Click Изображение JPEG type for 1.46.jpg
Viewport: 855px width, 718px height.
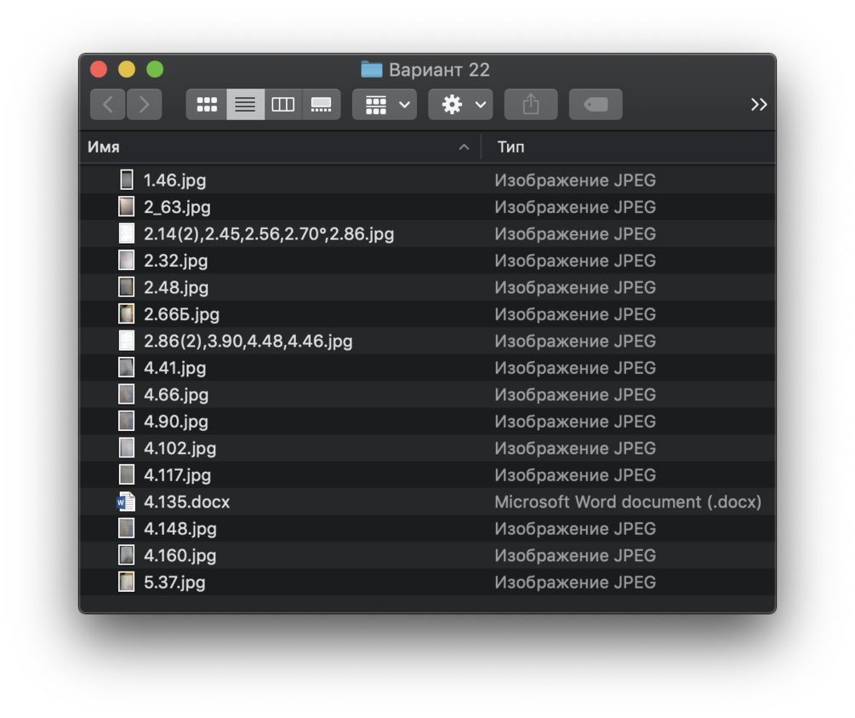(575, 181)
